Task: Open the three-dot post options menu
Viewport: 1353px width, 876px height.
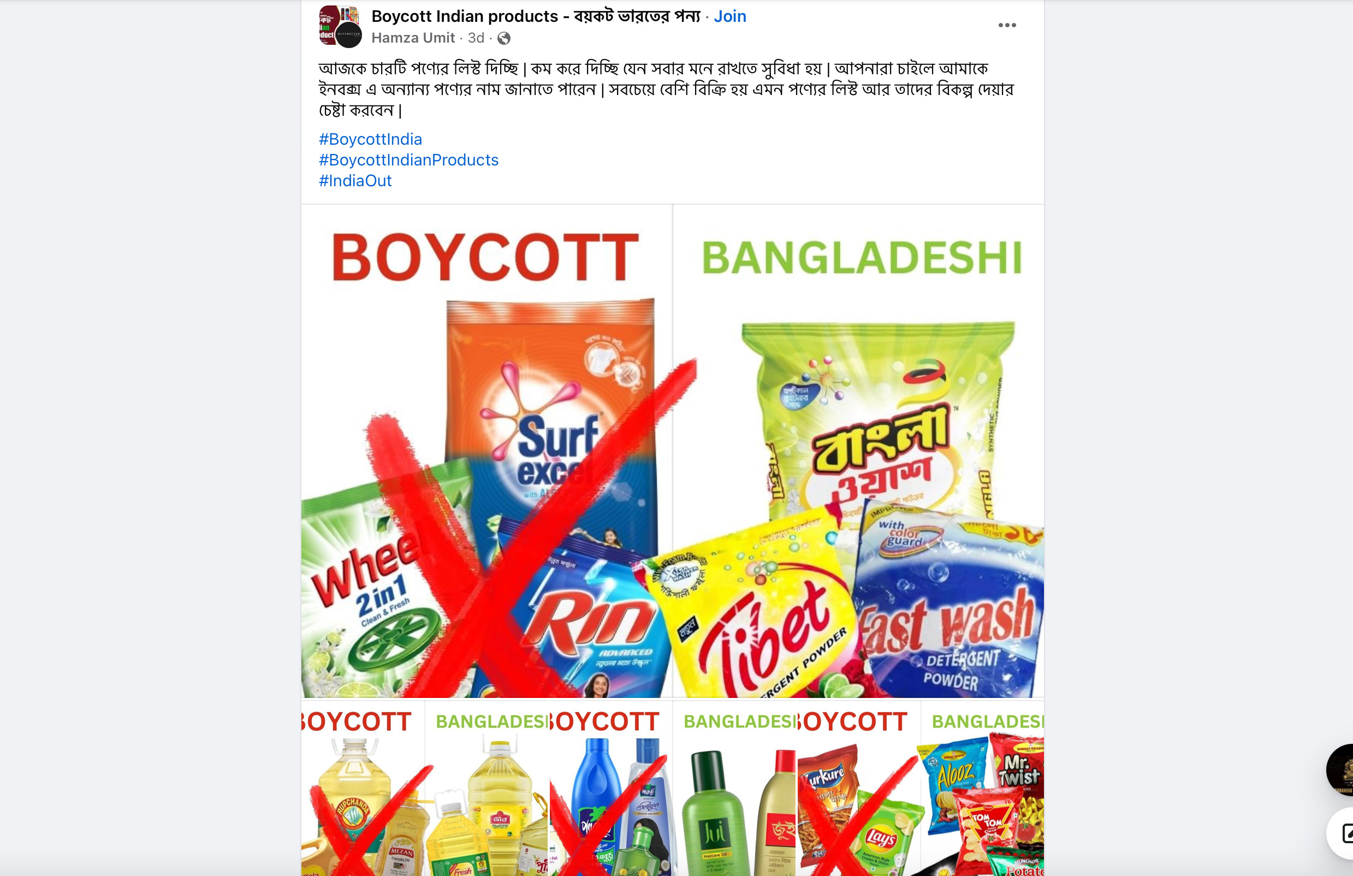Action: [x=1007, y=25]
